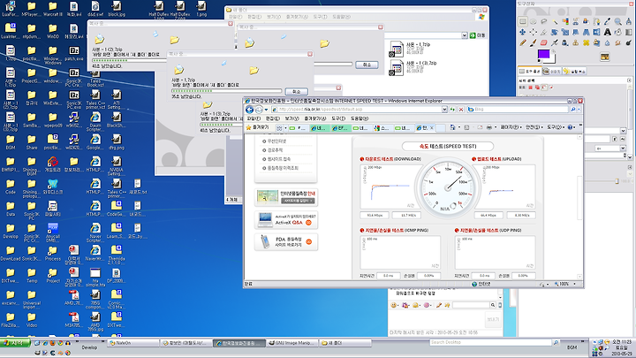The height and width of the screenshot is (358, 636).
Task: Select the Fuzzy Select magic wand tool
Action: coord(555,21)
